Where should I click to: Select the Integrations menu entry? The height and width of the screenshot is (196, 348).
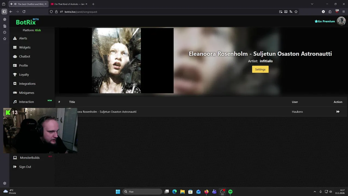pyautogui.click(x=27, y=84)
